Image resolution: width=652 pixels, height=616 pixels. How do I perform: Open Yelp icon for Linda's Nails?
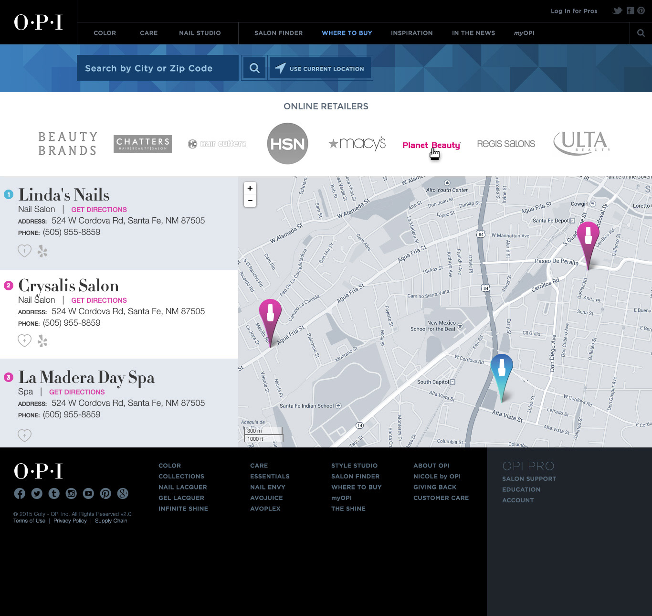(x=43, y=251)
